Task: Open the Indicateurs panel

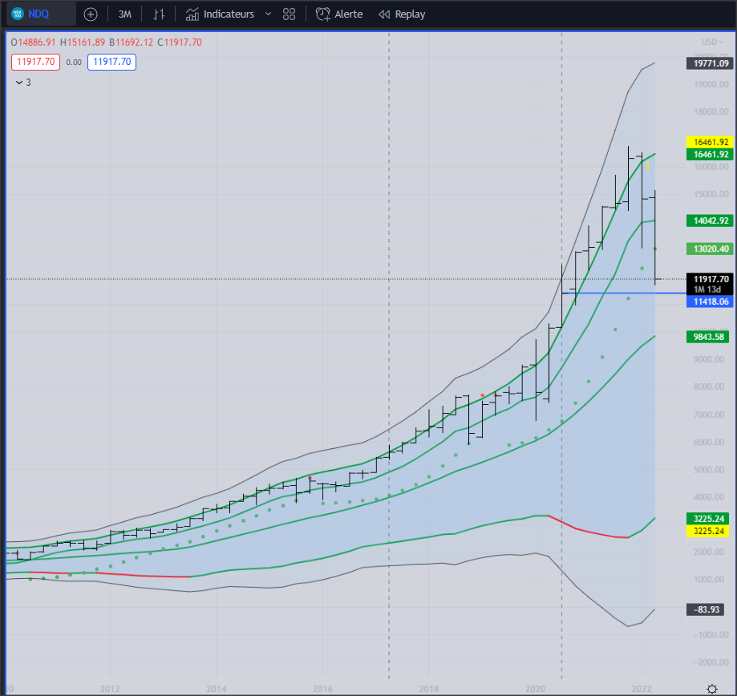Action: pyautogui.click(x=220, y=14)
